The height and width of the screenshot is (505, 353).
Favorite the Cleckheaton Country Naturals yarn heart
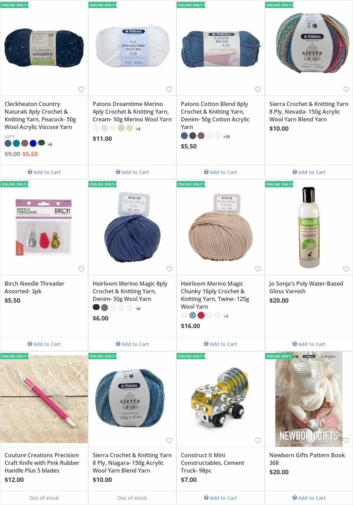click(81, 89)
